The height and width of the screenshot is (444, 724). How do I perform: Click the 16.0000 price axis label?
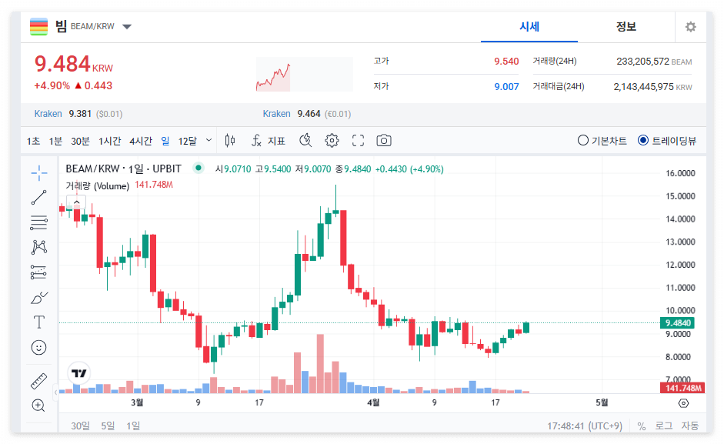(680, 173)
